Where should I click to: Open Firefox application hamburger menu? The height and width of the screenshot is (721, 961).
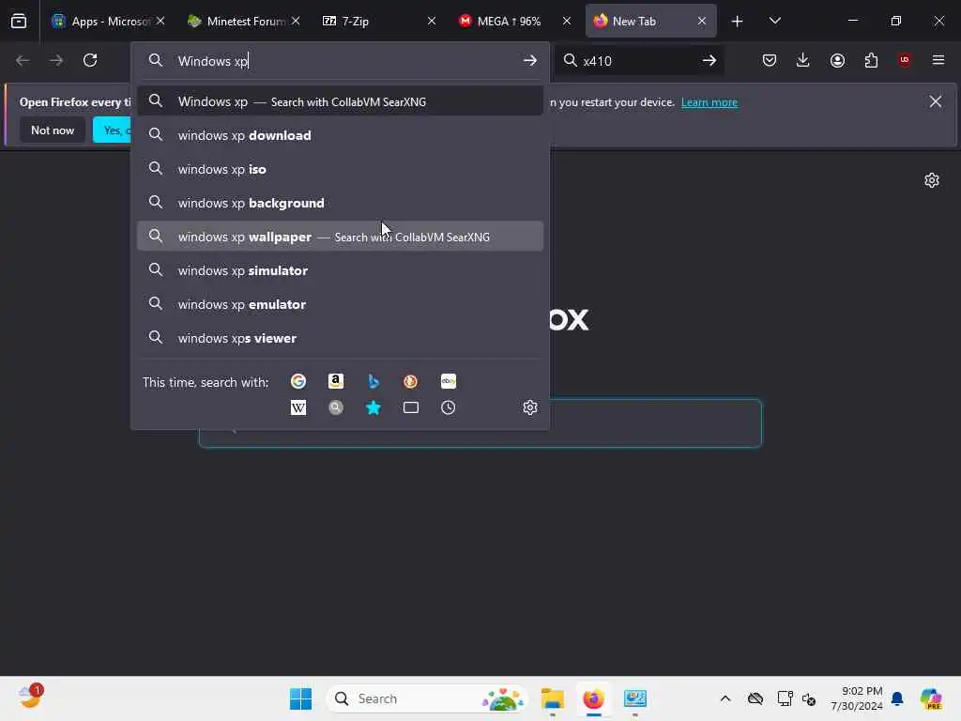(938, 60)
